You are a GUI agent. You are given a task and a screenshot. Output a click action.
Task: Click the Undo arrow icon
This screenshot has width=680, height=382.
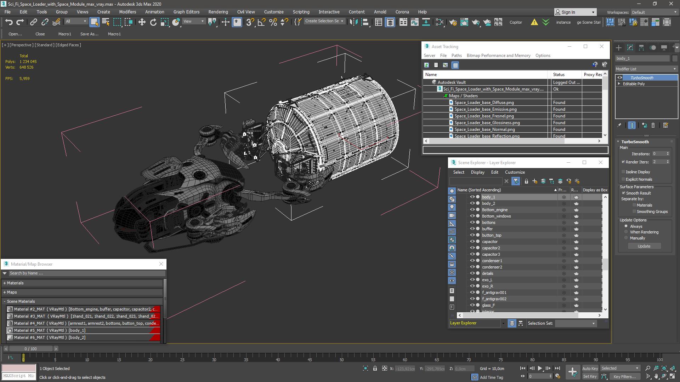point(9,22)
